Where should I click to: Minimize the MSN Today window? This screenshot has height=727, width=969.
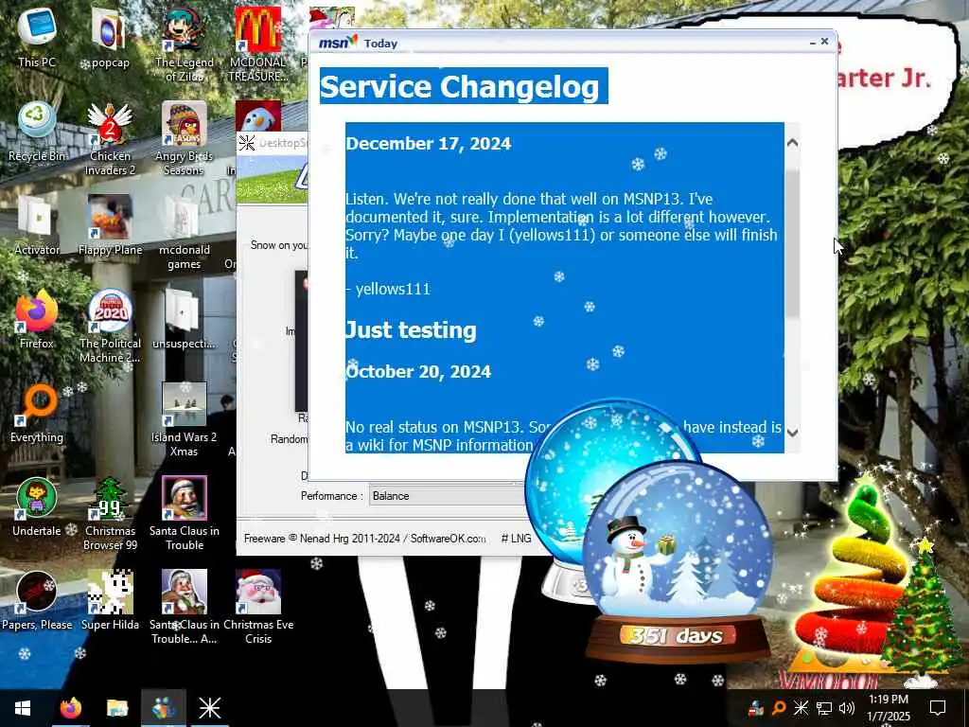(812, 43)
